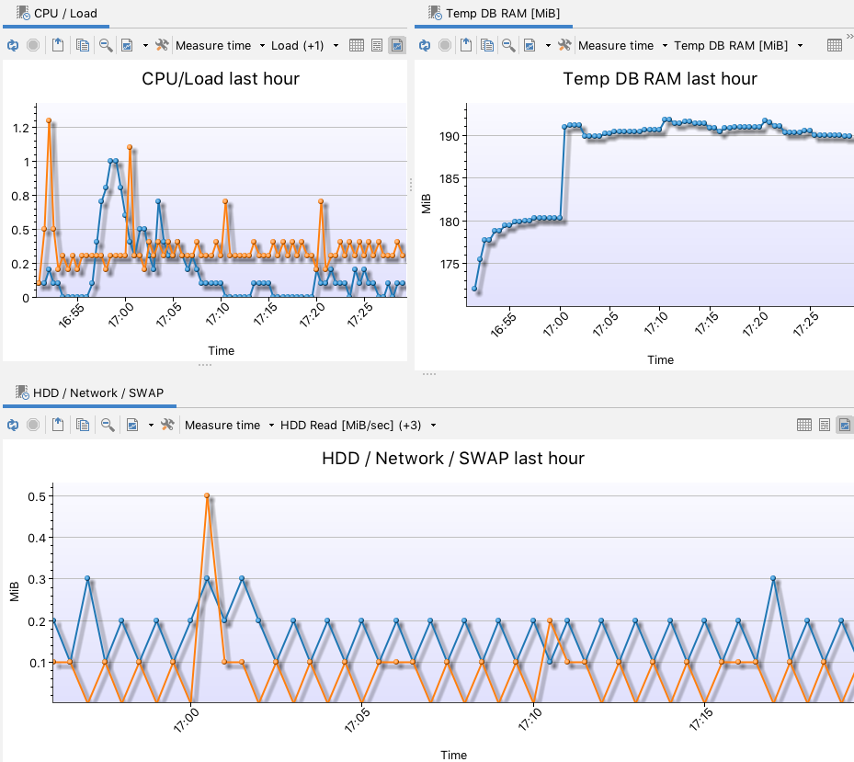
Task: Refresh the CPU / Load chart
Action: coord(13,45)
